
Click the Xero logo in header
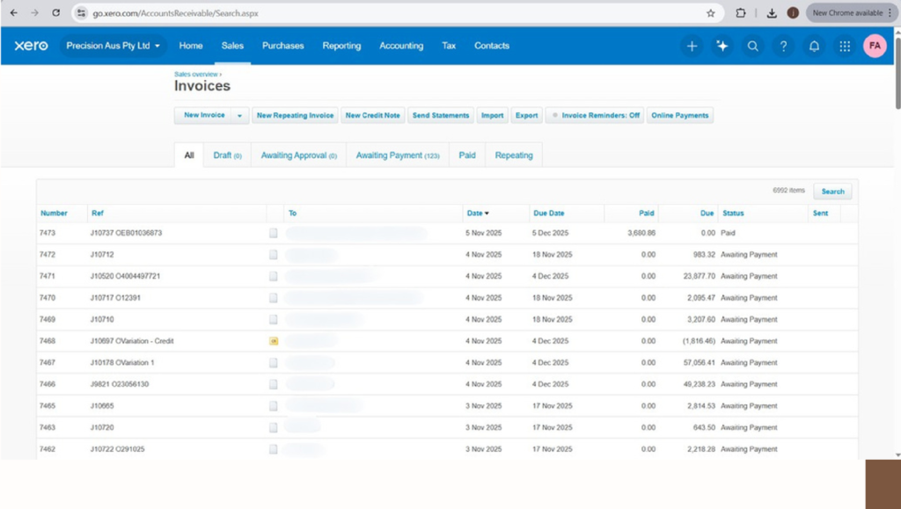click(31, 46)
